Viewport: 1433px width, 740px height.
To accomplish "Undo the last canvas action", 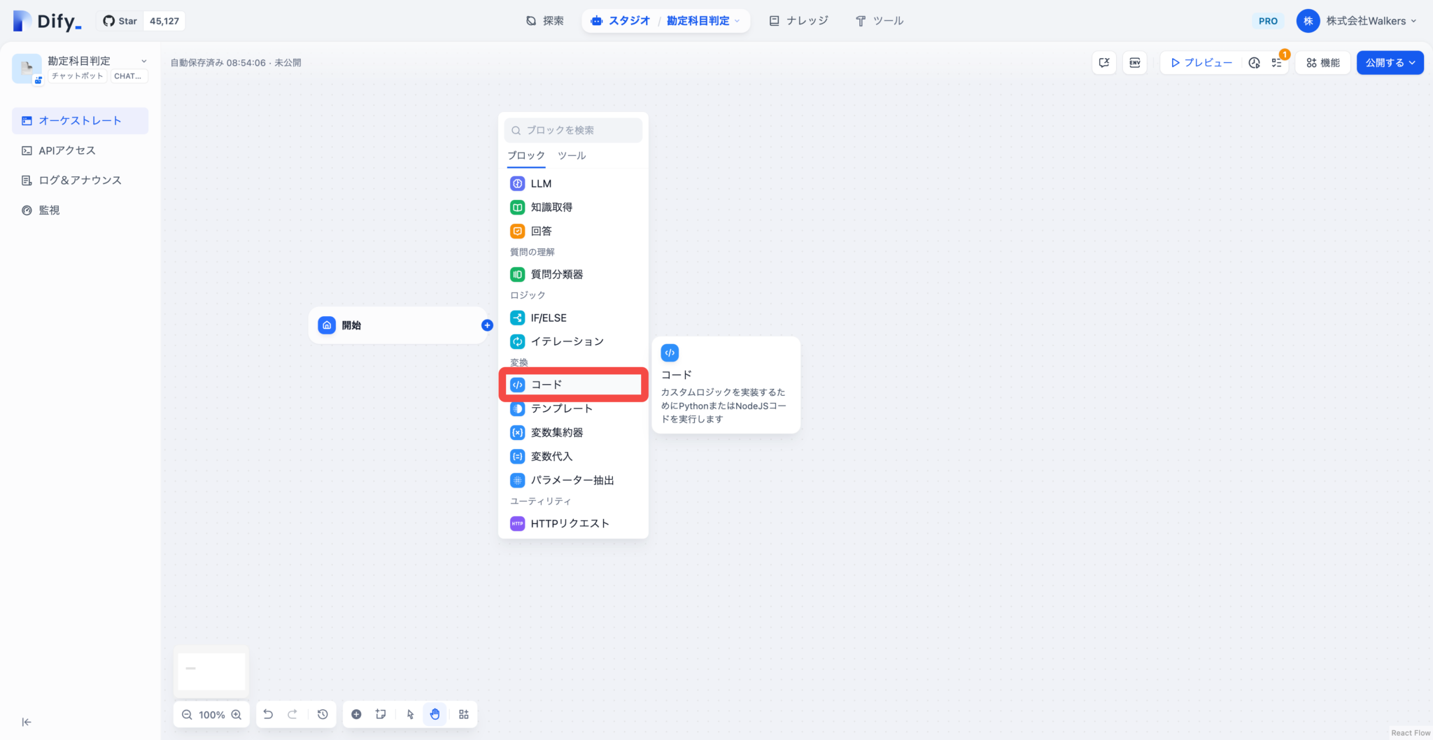I will [268, 714].
